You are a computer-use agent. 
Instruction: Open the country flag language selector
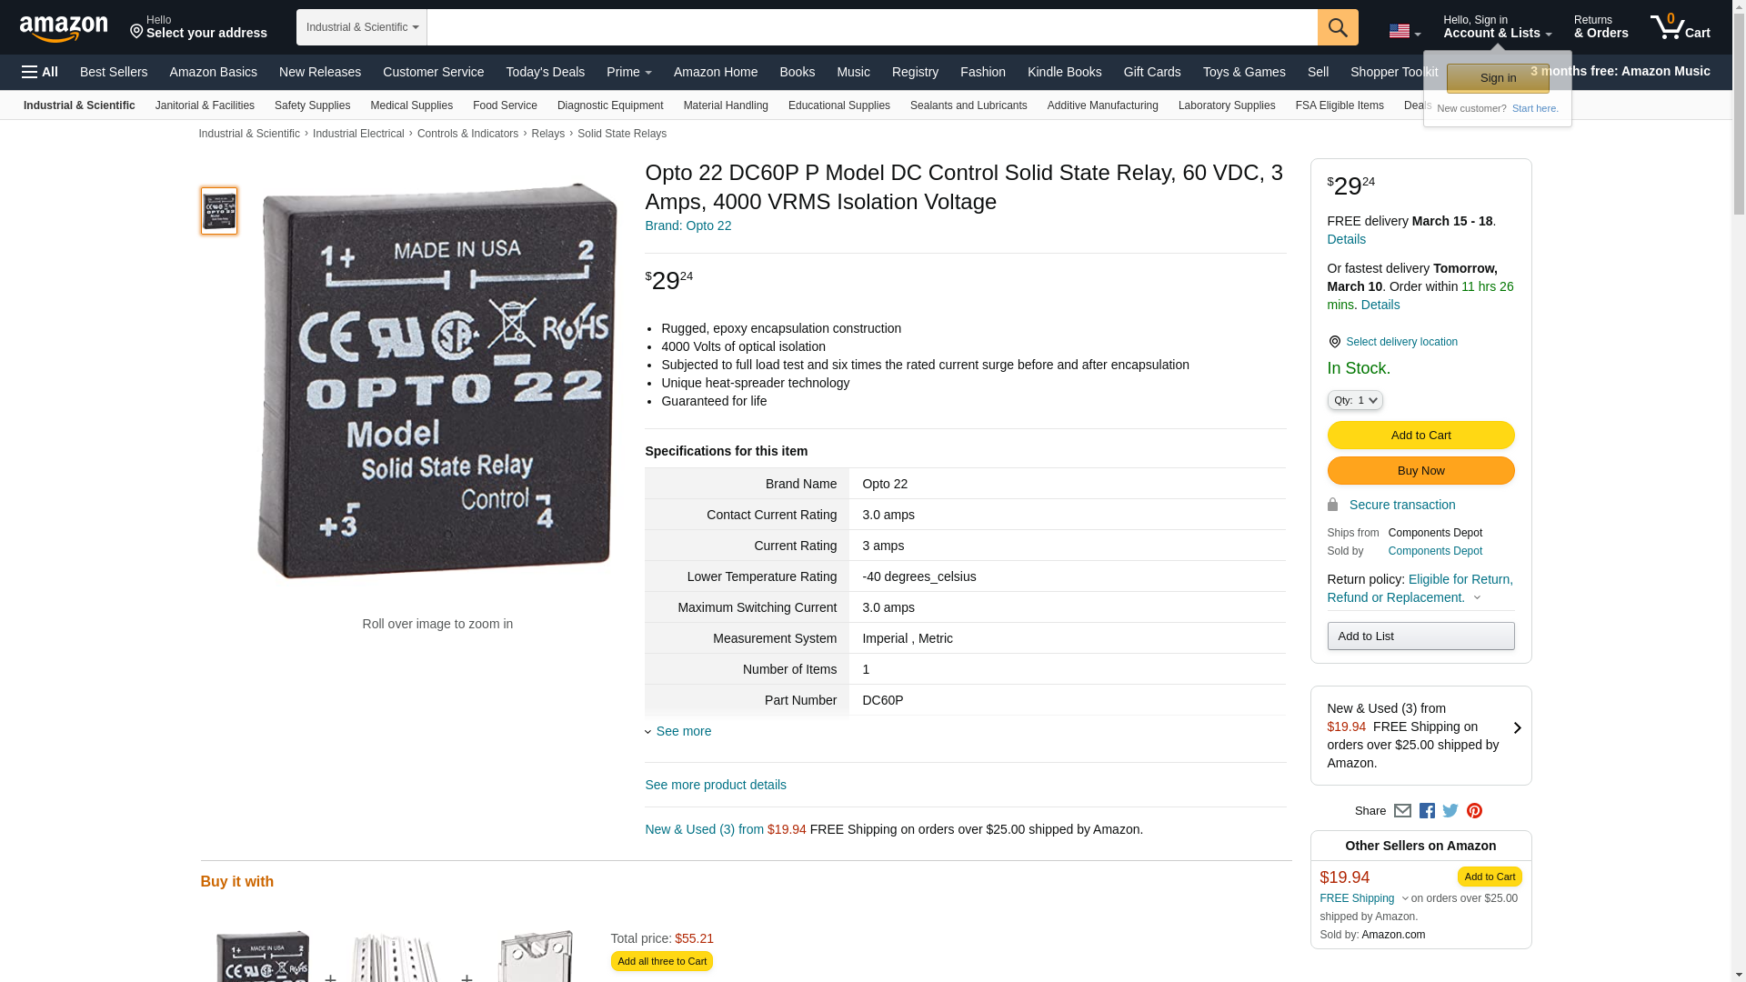pos(1404,32)
